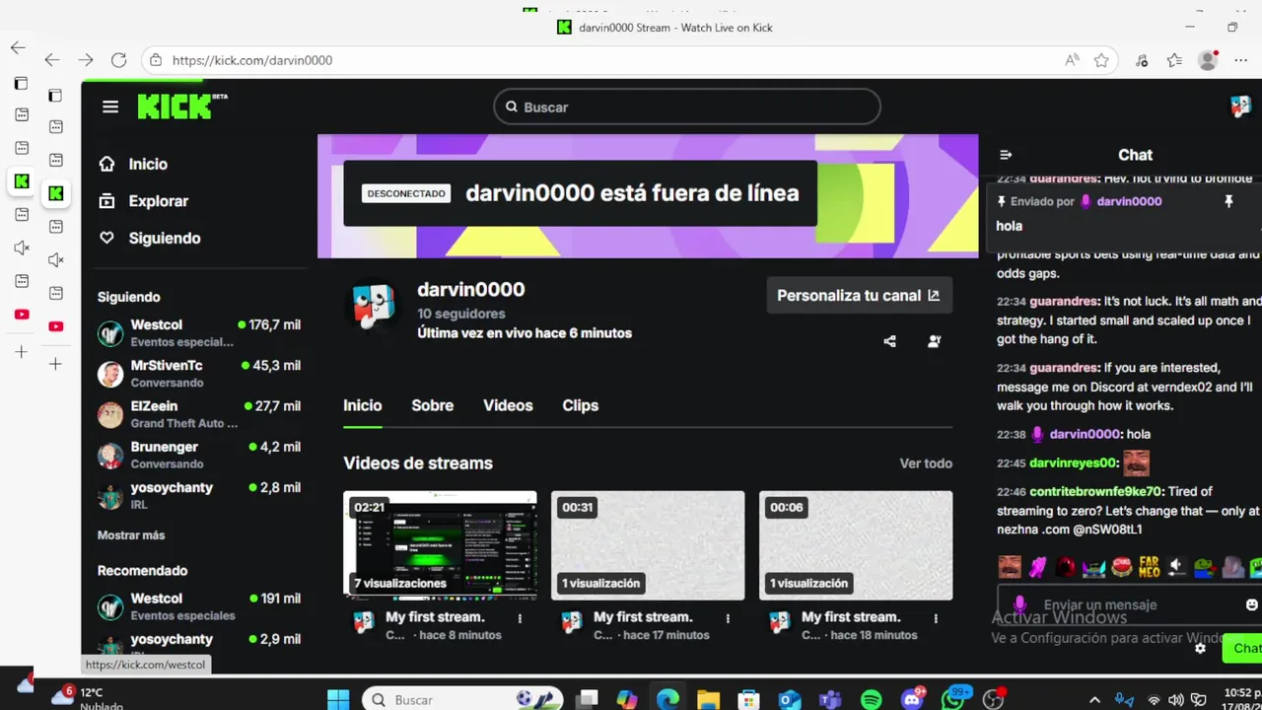This screenshot has height=710, width=1262.
Task: Open recommended yosoychanty with 2,9 mil viewers
Action: click(199, 644)
